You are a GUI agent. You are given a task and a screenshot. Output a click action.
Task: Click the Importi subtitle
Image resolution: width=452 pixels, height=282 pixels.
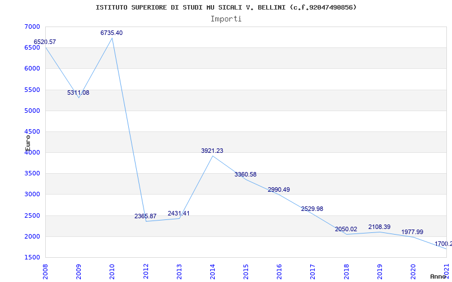226,19
